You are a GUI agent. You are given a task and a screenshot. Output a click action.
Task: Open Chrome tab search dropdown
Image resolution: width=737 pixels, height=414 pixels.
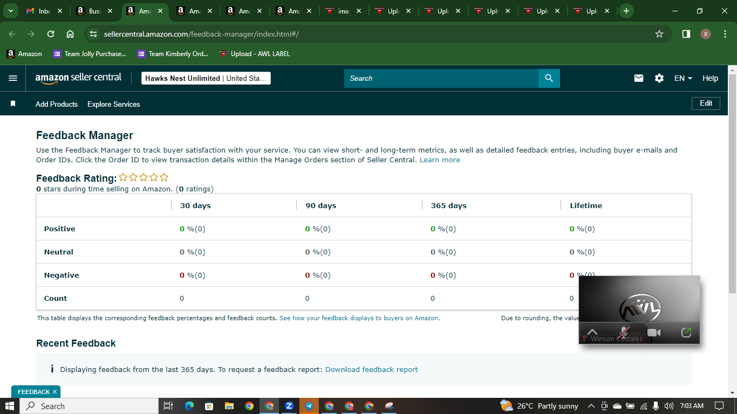coord(10,11)
